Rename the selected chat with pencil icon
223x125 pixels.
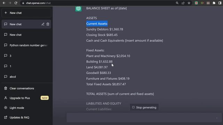pos(43,24)
